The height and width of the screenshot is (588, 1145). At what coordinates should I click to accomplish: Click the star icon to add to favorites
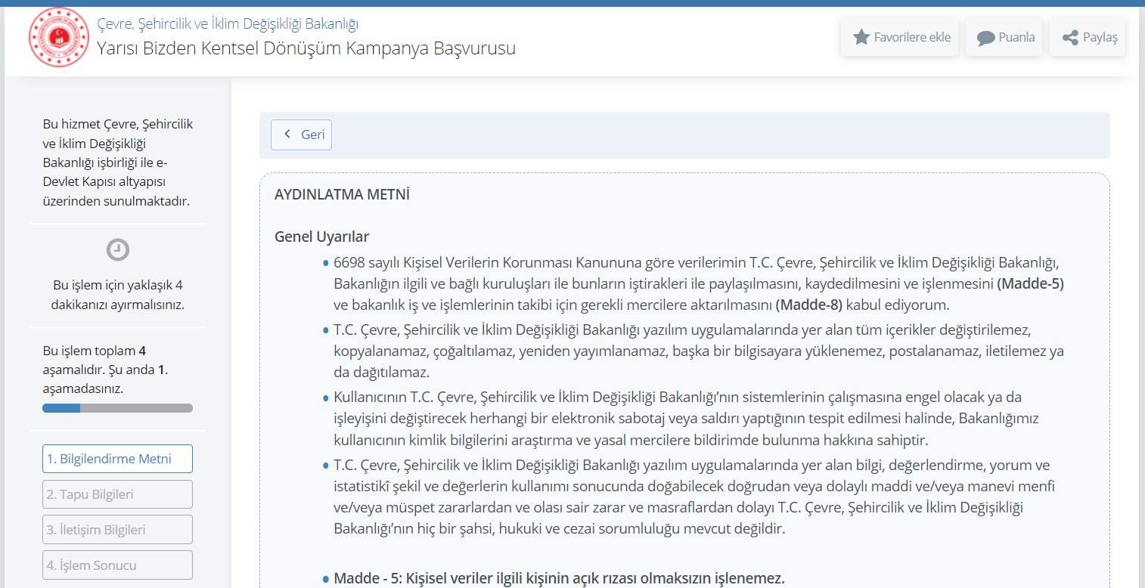(861, 37)
